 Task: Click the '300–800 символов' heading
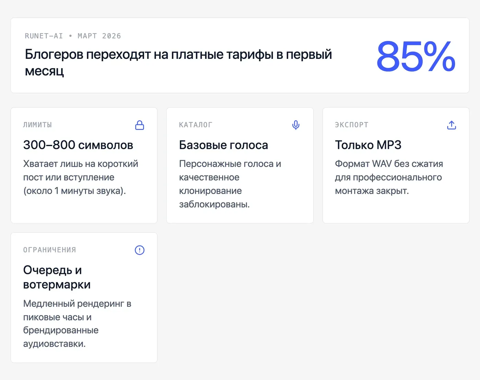click(78, 145)
